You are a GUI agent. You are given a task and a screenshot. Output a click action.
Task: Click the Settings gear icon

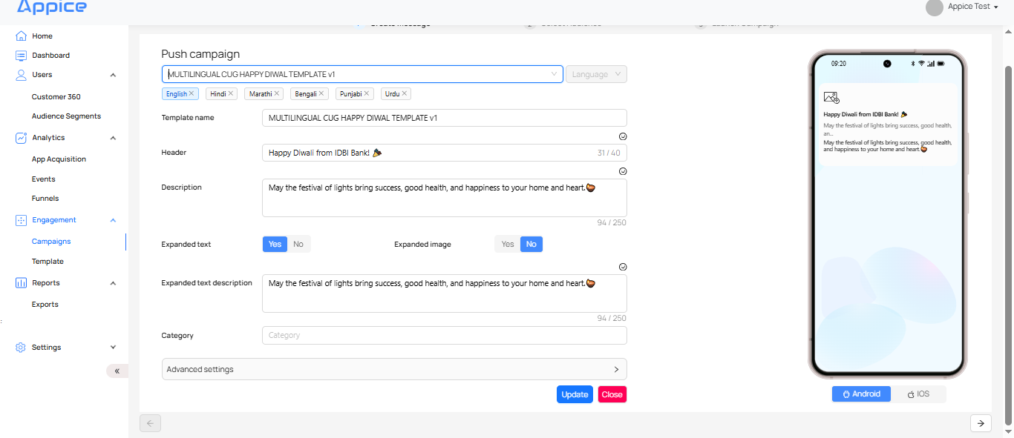(21, 347)
